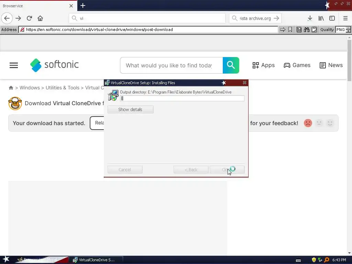Click the search box showing 'vista archive.org'

[255, 18]
